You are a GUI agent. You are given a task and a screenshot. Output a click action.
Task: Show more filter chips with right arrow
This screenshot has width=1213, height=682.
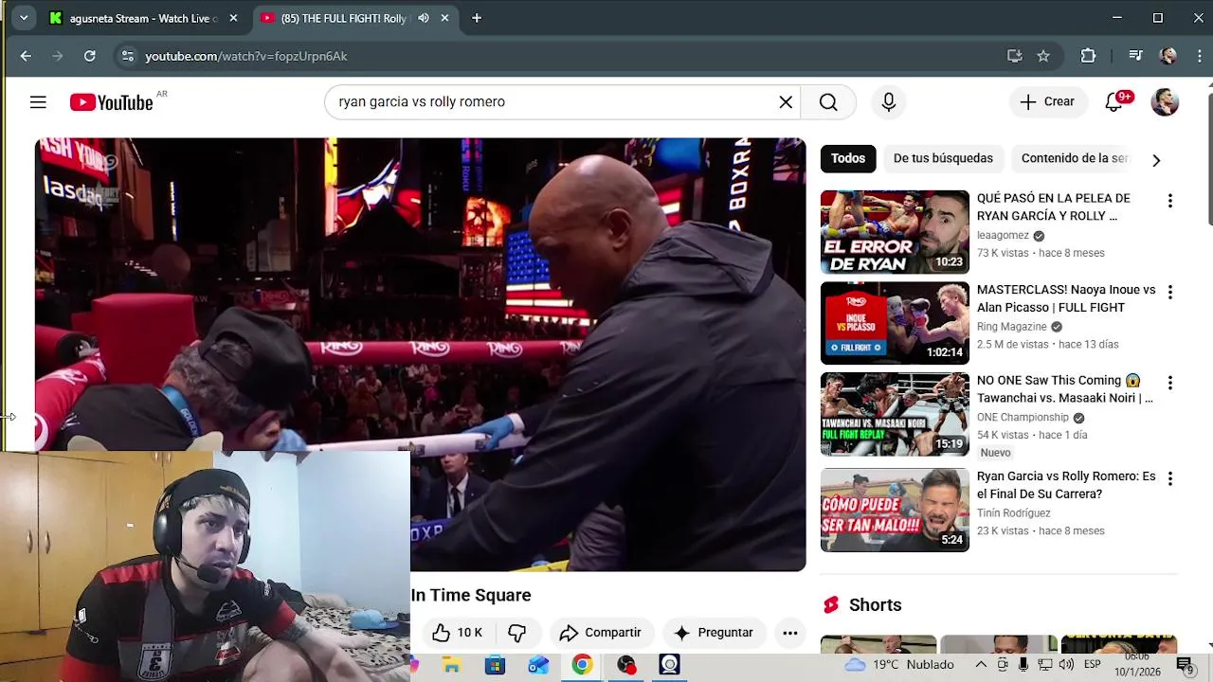[1156, 160]
